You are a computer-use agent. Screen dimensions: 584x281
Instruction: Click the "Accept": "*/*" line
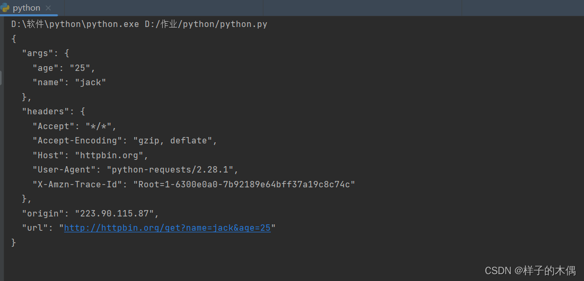click(x=75, y=126)
